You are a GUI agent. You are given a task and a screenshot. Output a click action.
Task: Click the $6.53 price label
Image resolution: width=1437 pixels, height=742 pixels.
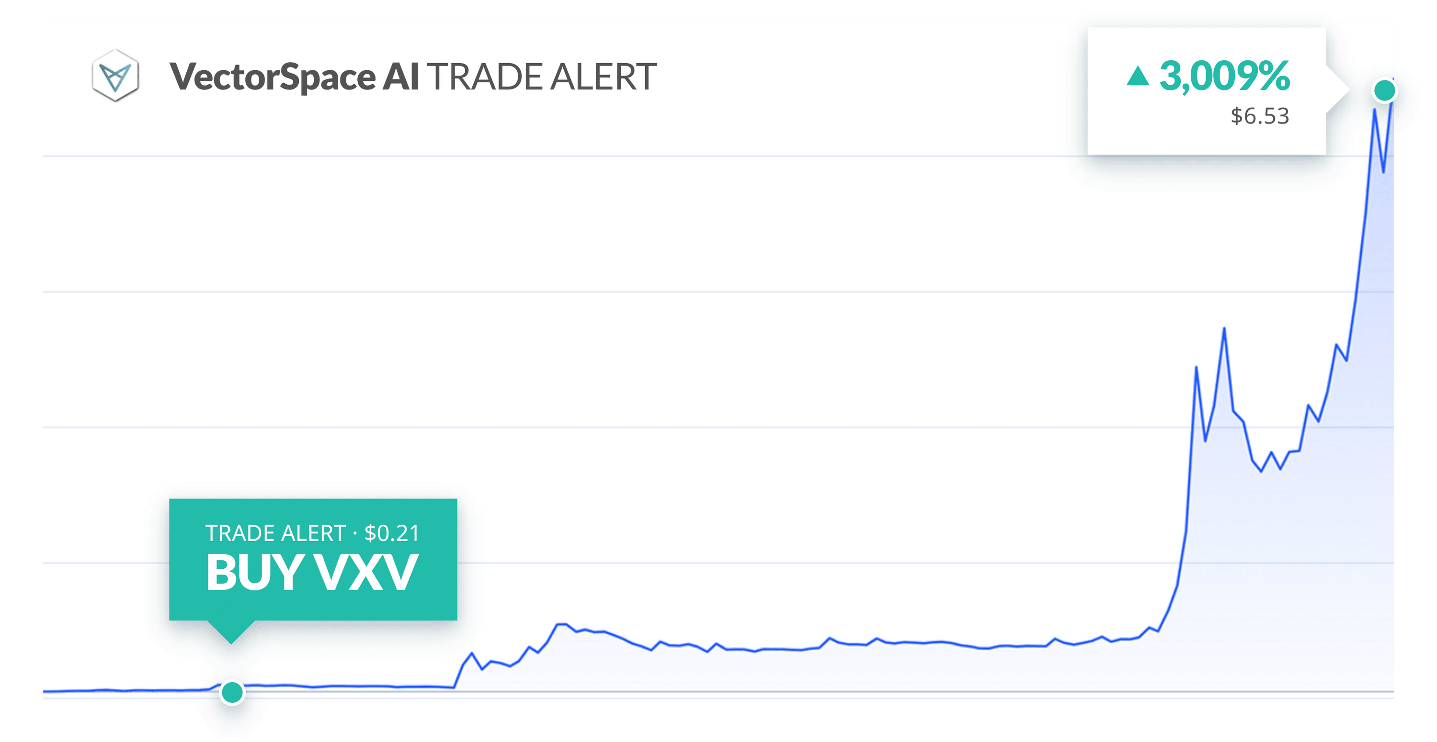(1260, 116)
